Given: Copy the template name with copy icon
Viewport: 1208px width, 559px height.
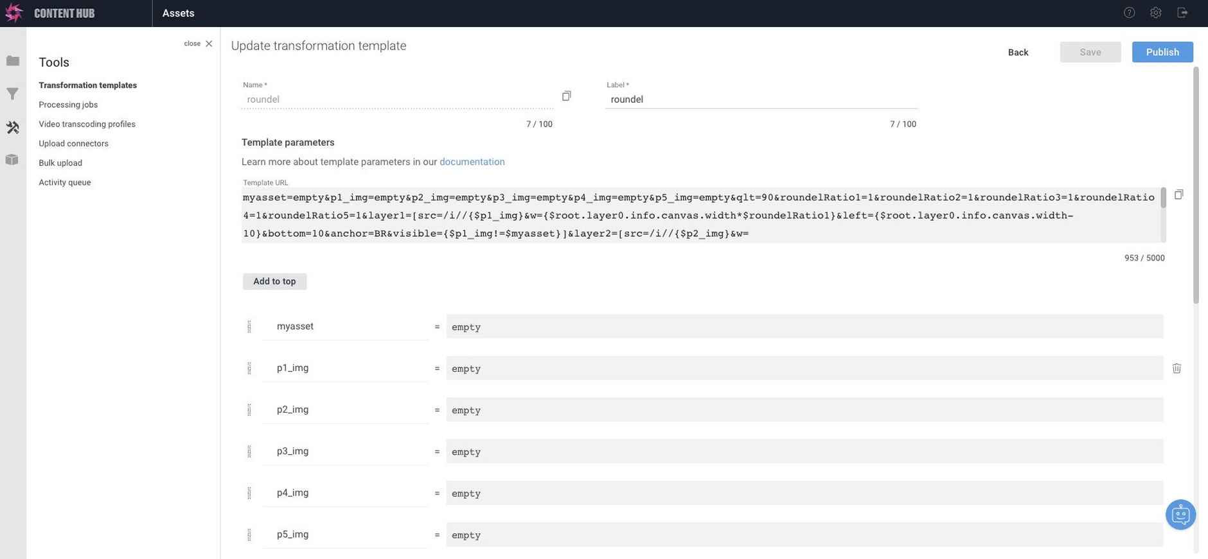Looking at the screenshot, I should [x=566, y=96].
